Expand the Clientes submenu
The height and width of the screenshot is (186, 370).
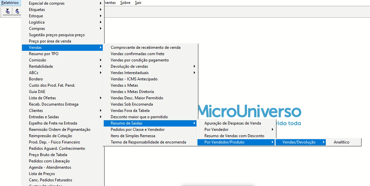pos(62,111)
